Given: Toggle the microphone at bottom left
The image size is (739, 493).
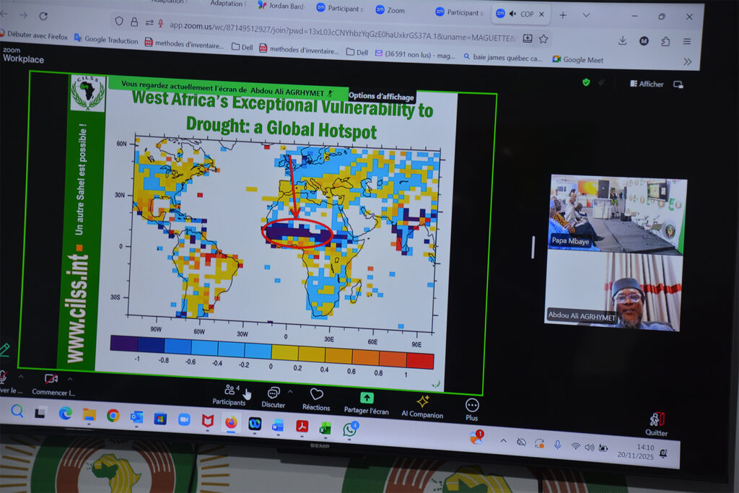Looking at the screenshot, I should [x=3, y=377].
